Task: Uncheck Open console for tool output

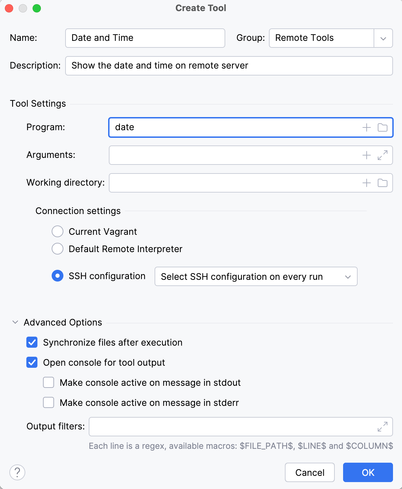Action: (32, 363)
